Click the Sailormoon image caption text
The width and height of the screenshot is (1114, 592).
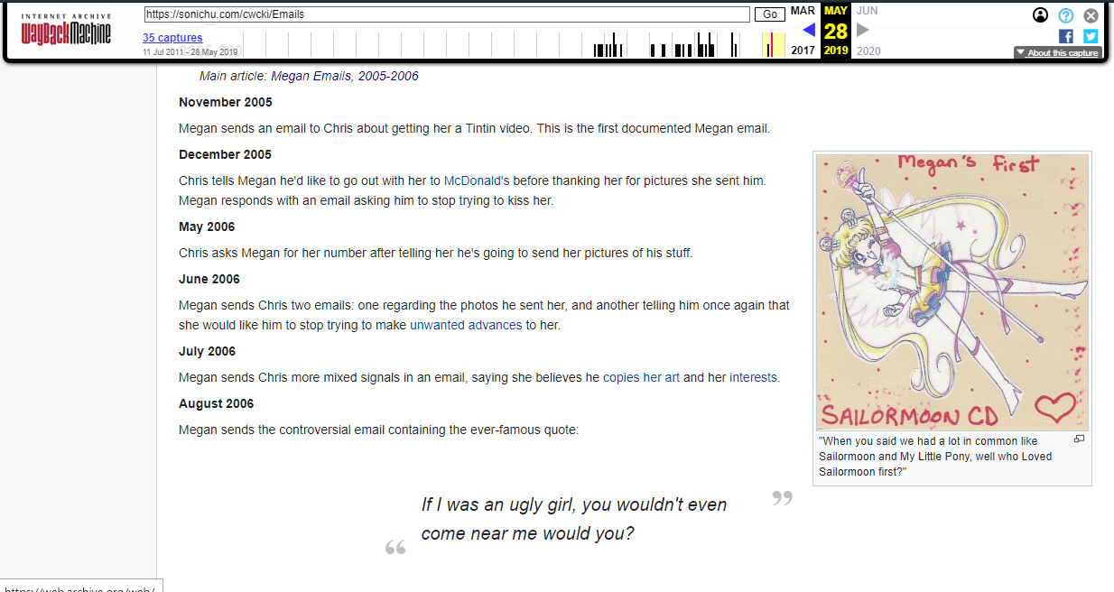935,457
